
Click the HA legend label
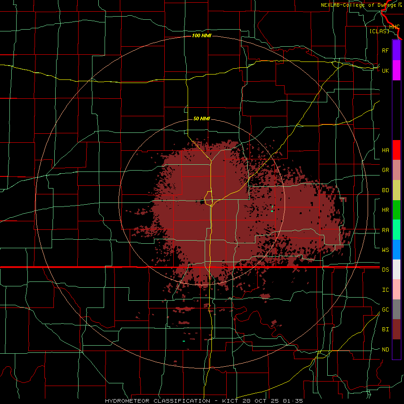point(385,150)
